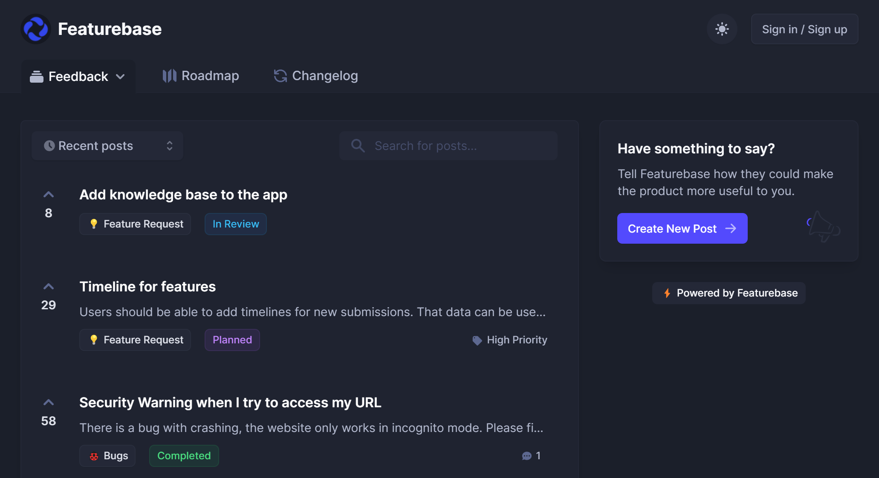Upvote the Timeline for features post
The height and width of the screenshot is (478, 879).
point(49,287)
